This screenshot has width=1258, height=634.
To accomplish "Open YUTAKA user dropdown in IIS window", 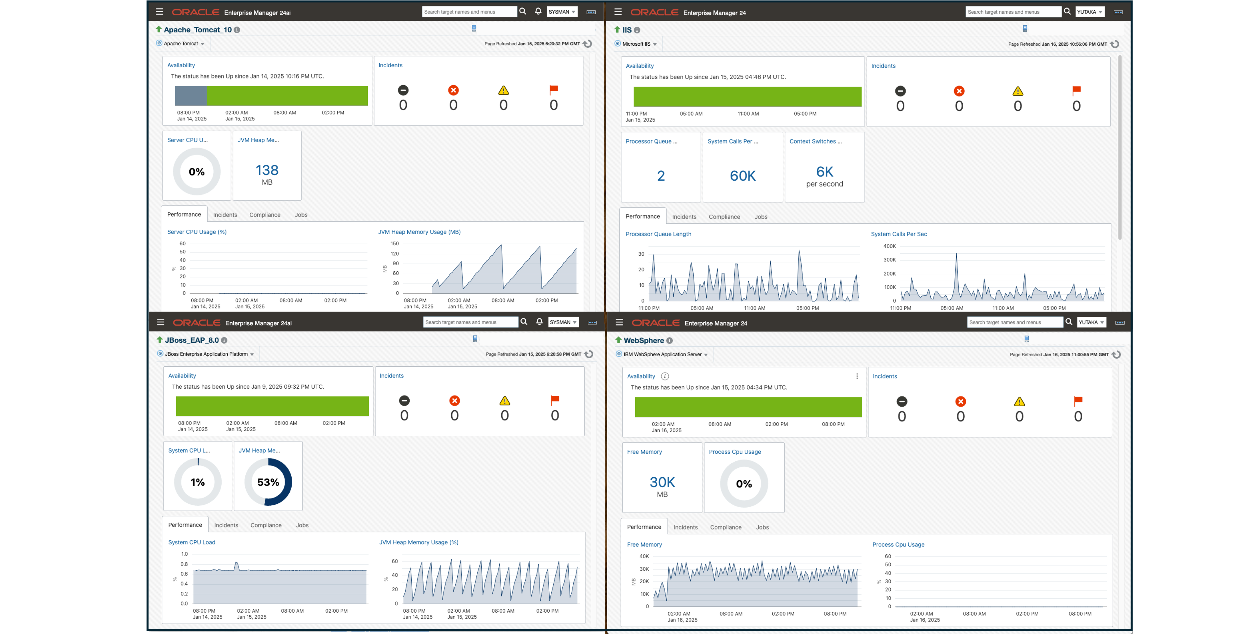I will pos(1089,12).
